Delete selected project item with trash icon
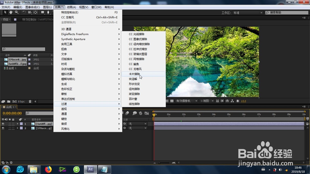The width and height of the screenshot is (310, 174). 30,101
